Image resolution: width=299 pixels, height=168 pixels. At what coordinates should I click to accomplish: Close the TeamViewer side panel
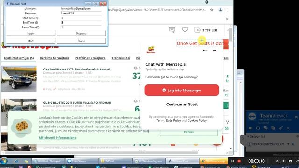tap(296, 117)
